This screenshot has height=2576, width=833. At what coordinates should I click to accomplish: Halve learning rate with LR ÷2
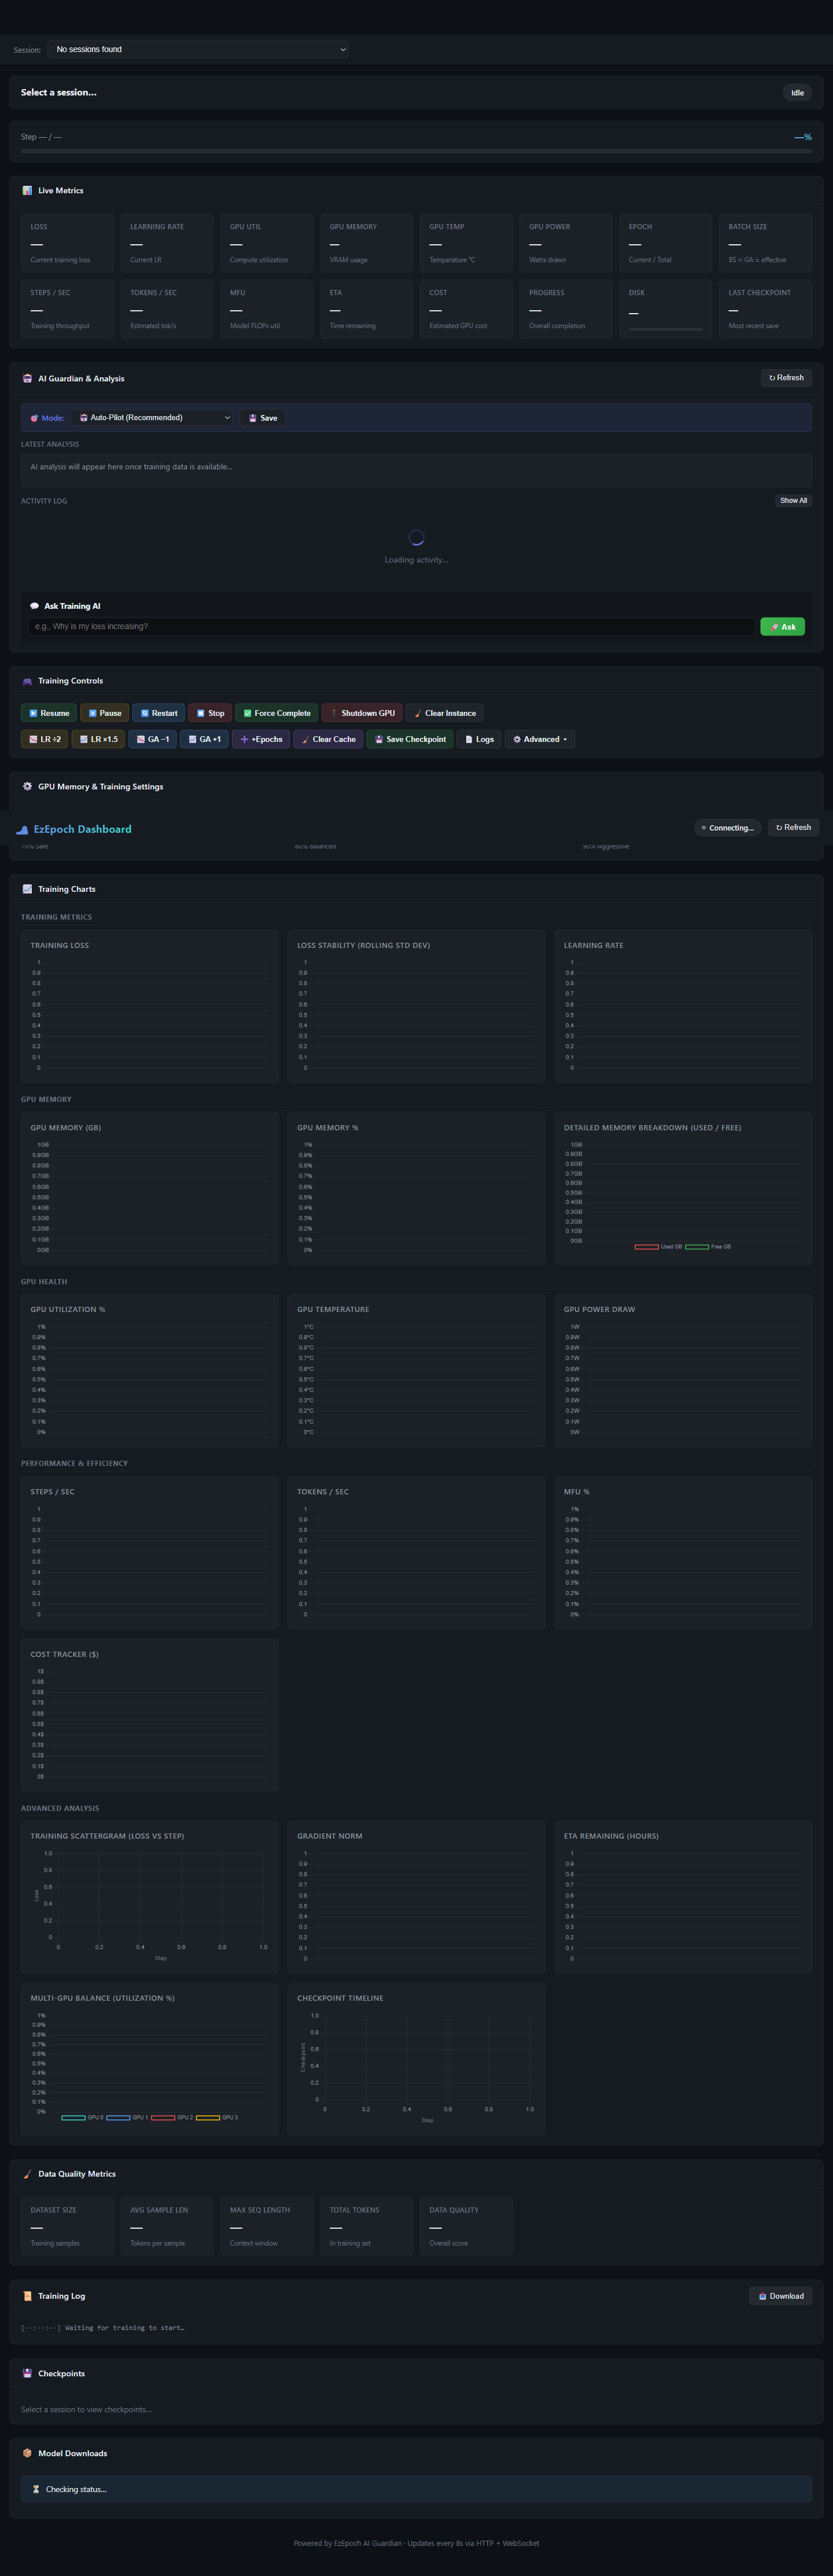point(45,739)
